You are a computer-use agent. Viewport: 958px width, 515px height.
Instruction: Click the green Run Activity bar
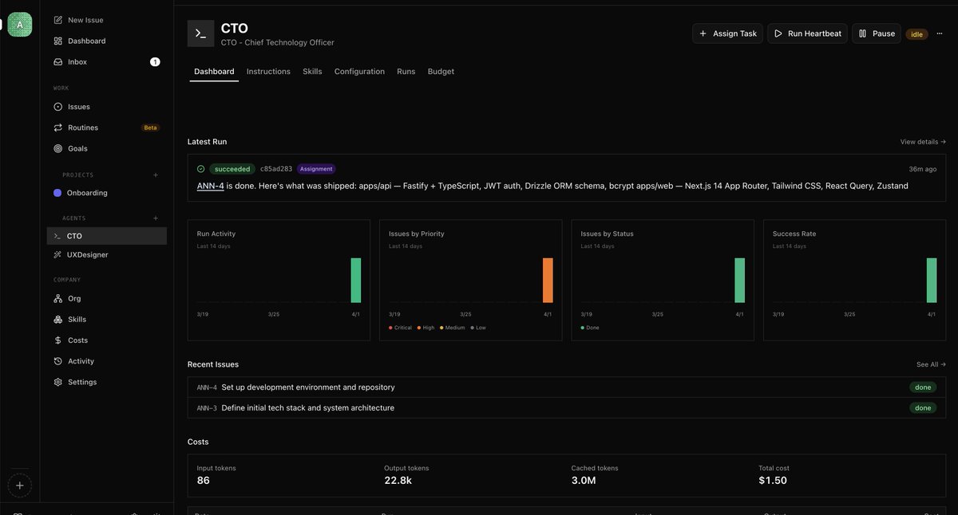pos(356,281)
